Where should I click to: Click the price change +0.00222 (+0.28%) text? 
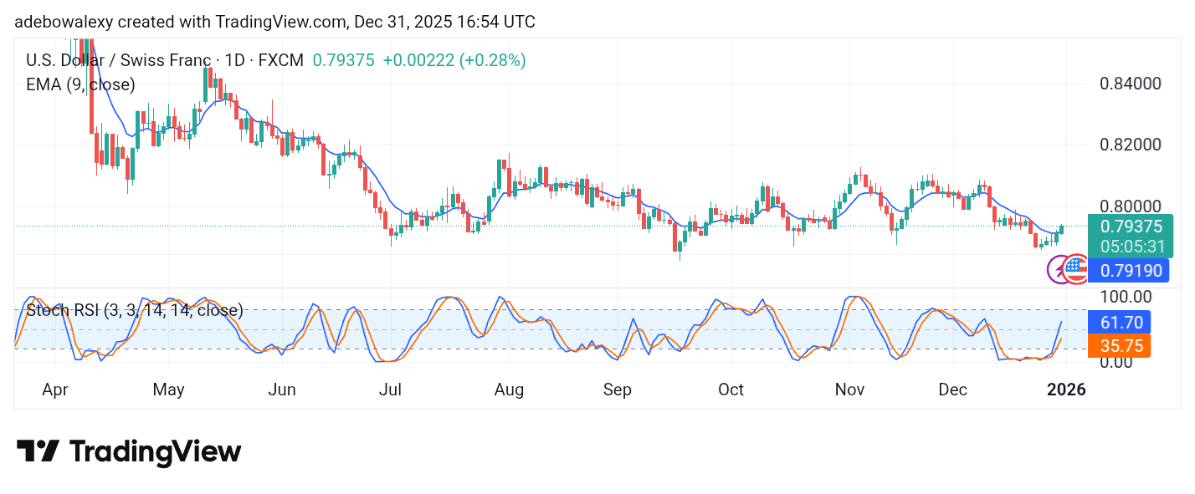[x=454, y=60]
